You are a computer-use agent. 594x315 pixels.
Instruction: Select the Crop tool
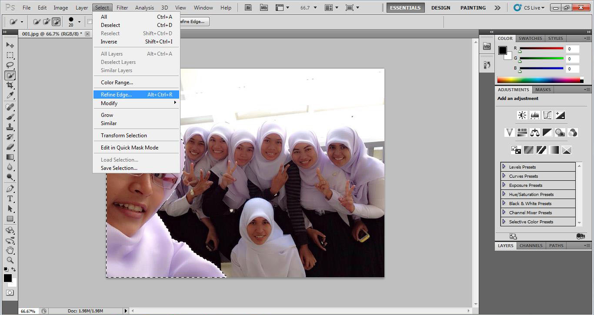point(10,85)
